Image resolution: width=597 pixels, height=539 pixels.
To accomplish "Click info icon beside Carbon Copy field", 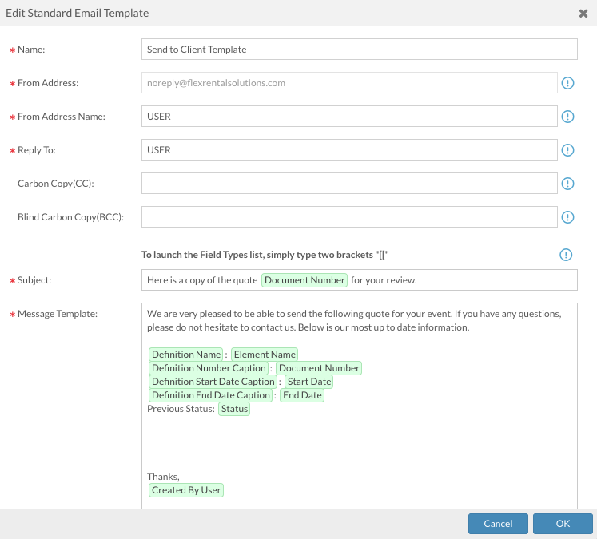I will click(x=567, y=184).
